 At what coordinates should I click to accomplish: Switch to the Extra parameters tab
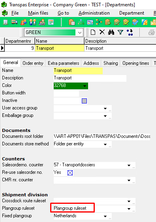click(x=64, y=63)
